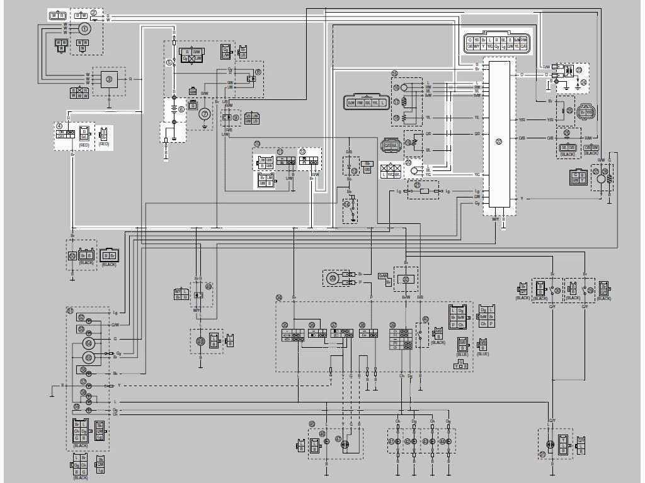Click switch table numbered 36

click(x=317, y=333)
